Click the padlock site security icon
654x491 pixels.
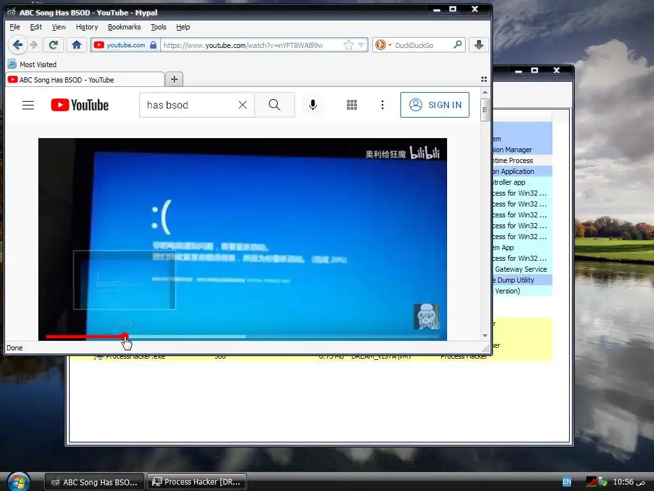click(x=153, y=45)
